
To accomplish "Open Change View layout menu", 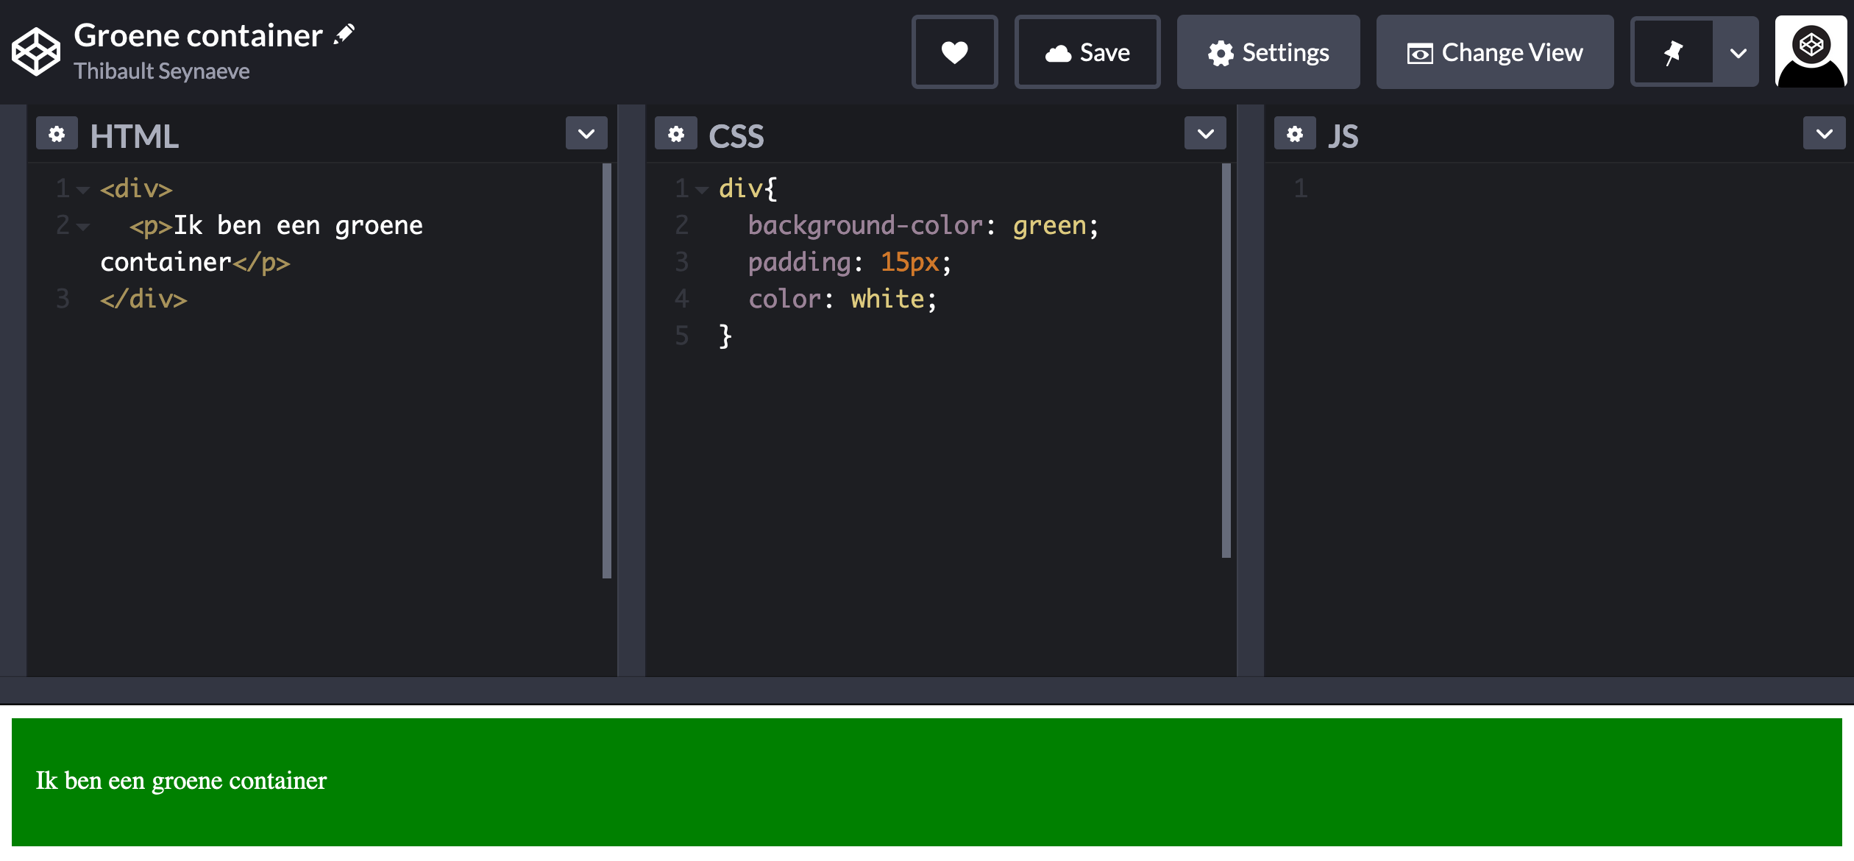I will click(x=1494, y=52).
